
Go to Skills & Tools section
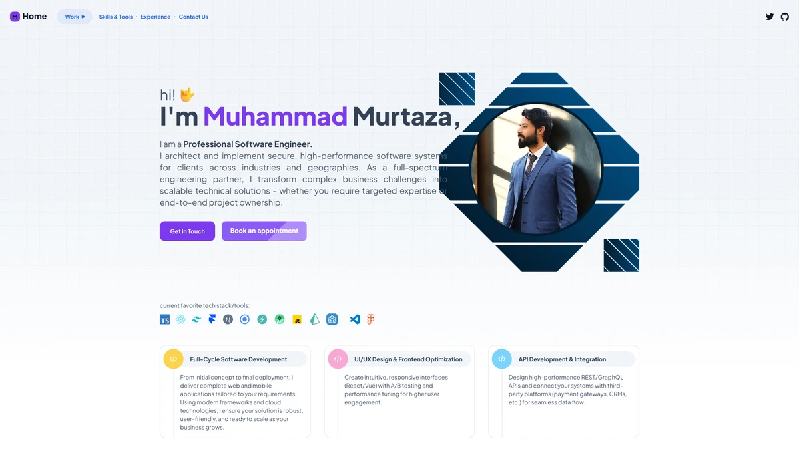tap(116, 17)
